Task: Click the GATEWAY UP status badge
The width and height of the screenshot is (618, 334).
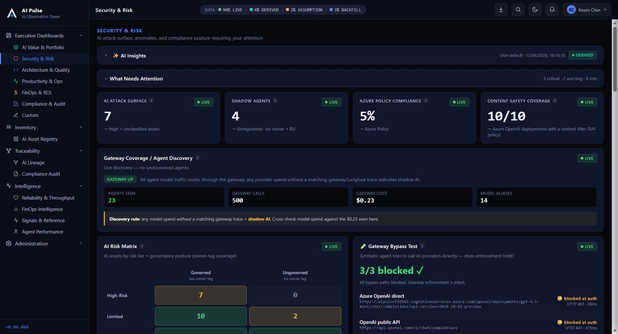Action: pyautogui.click(x=120, y=179)
